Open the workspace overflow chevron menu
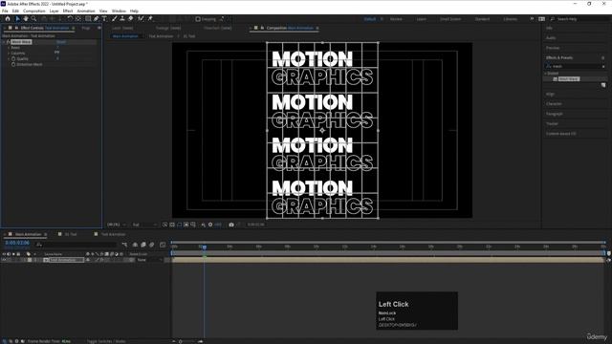The height and width of the screenshot is (344, 612). coord(532,19)
